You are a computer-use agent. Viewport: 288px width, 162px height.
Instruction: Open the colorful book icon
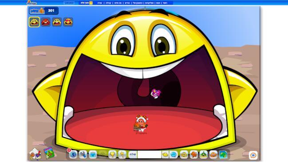[49, 153]
